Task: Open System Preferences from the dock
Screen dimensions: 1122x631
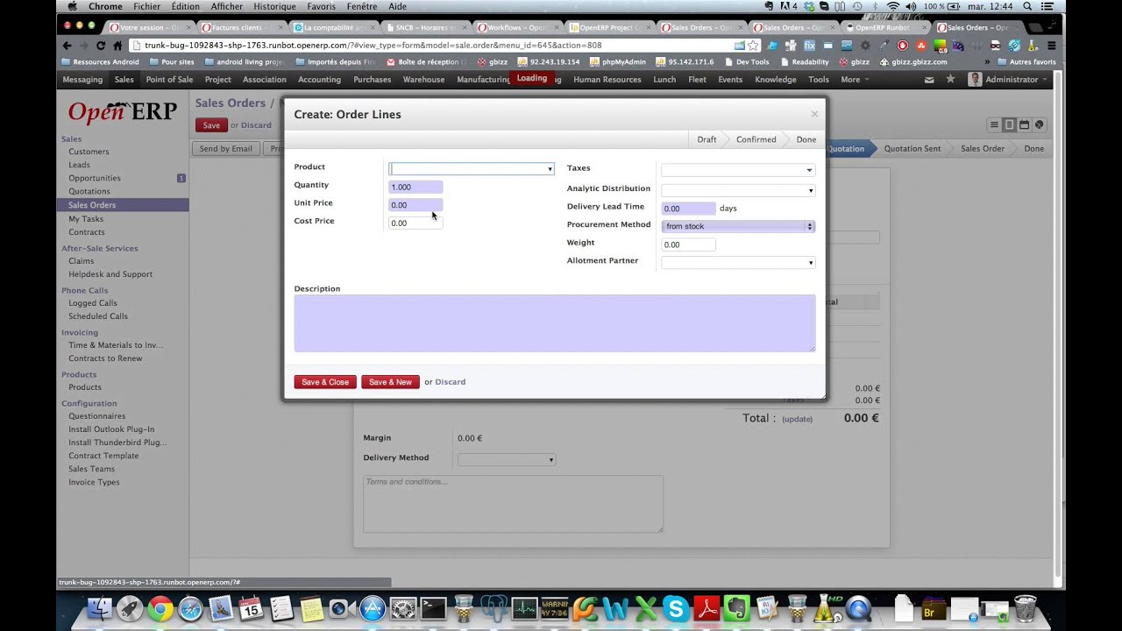Action: tap(403, 608)
